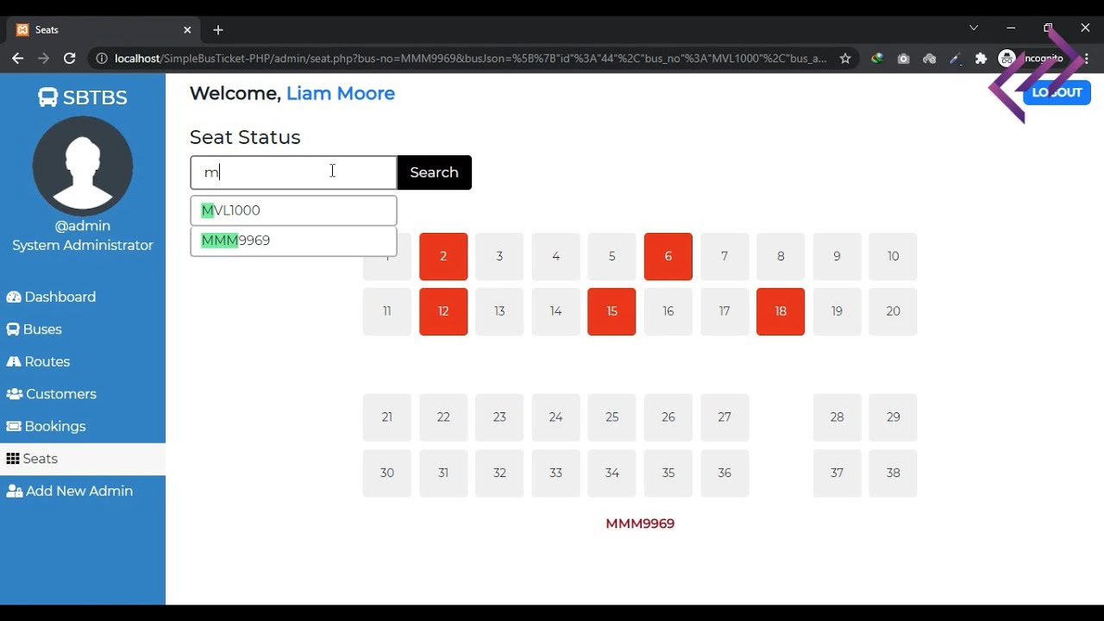Close the Seats browser tab
The image size is (1104, 621).
tap(187, 29)
